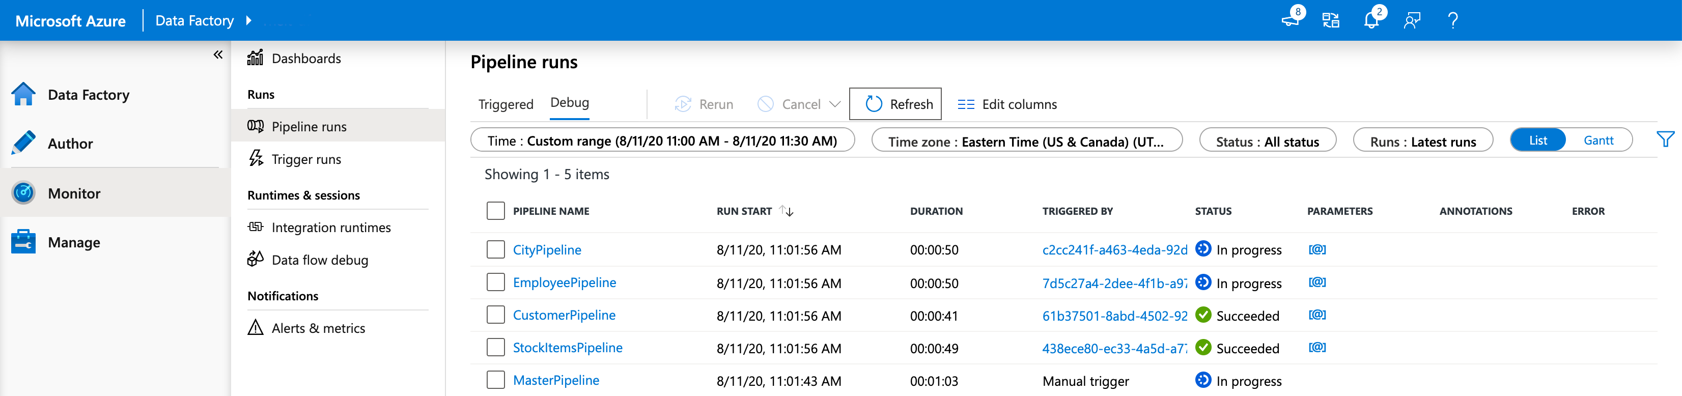Click the Alerts & metrics warning icon
1682x396 pixels.
pos(256,327)
